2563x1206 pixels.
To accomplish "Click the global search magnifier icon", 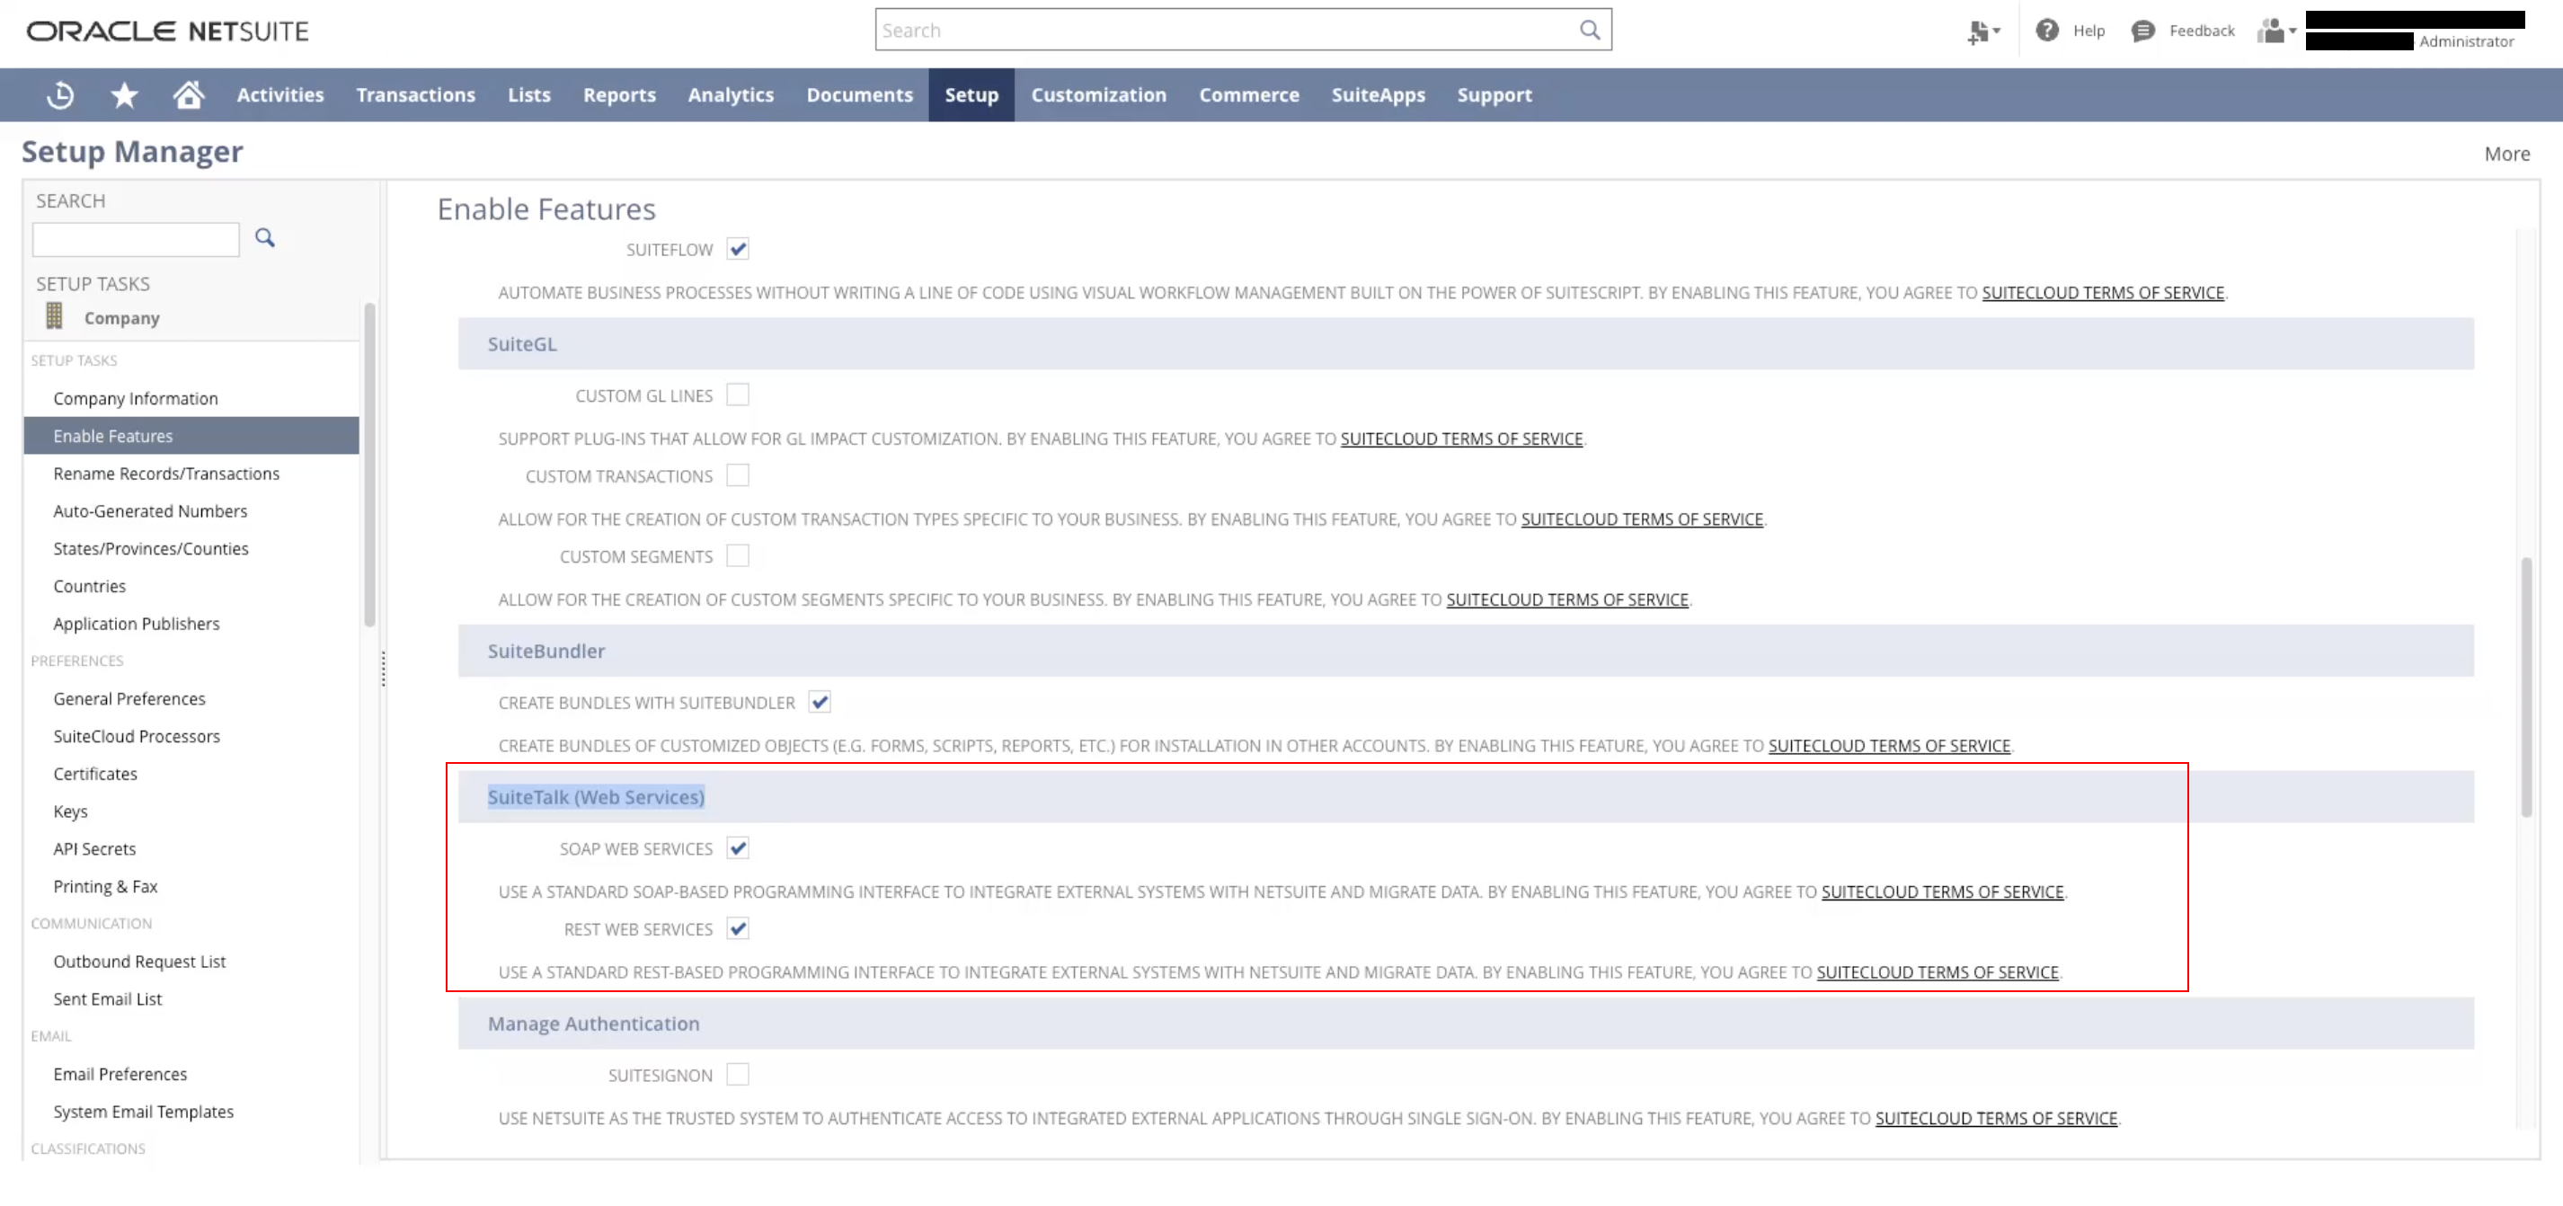I will tap(1589, 30).
